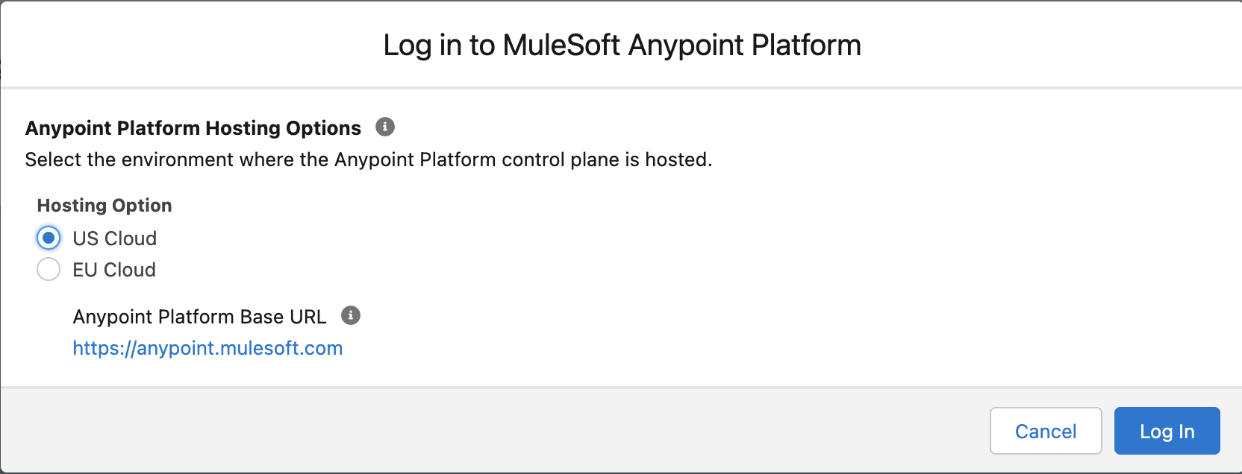Abort login using the Cancel button
Viewport: 1242px width, 474px height.
pyautogui.click(x=1045, y=431)
